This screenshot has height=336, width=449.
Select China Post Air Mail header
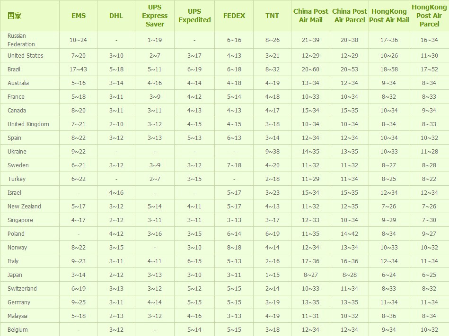311,16
